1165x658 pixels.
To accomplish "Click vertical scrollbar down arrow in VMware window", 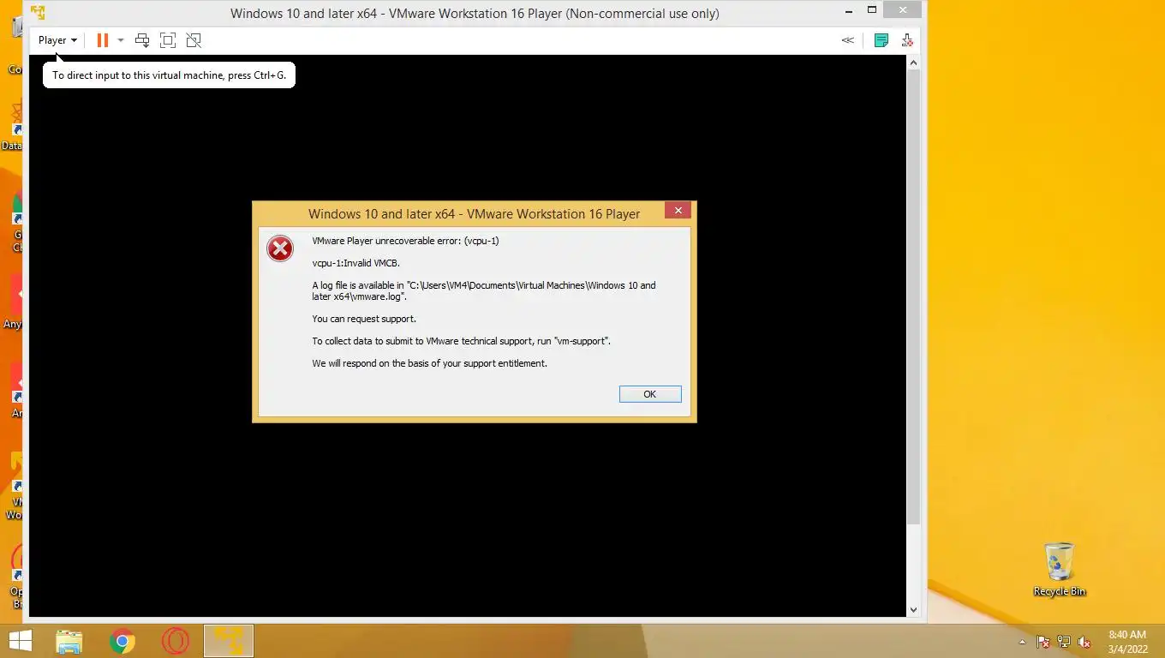I will 913,610.
